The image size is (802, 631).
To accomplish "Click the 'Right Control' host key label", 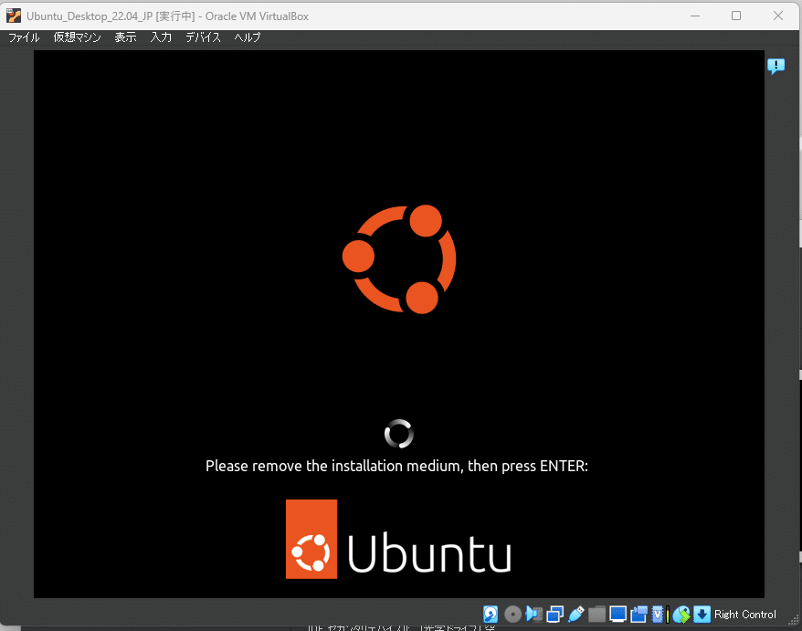I will tap(744, 614).
